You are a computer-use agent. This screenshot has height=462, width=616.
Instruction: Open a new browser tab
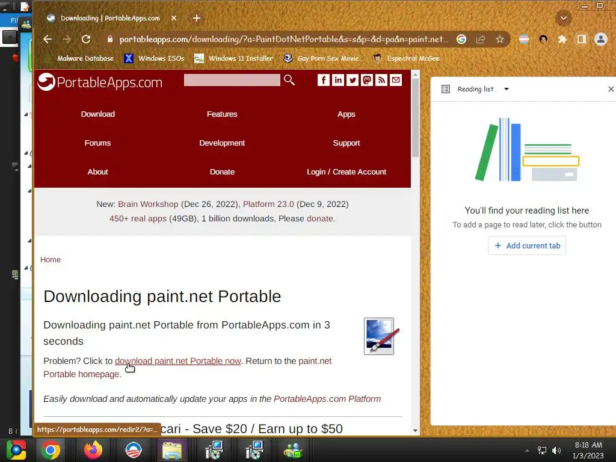(197, 18)
